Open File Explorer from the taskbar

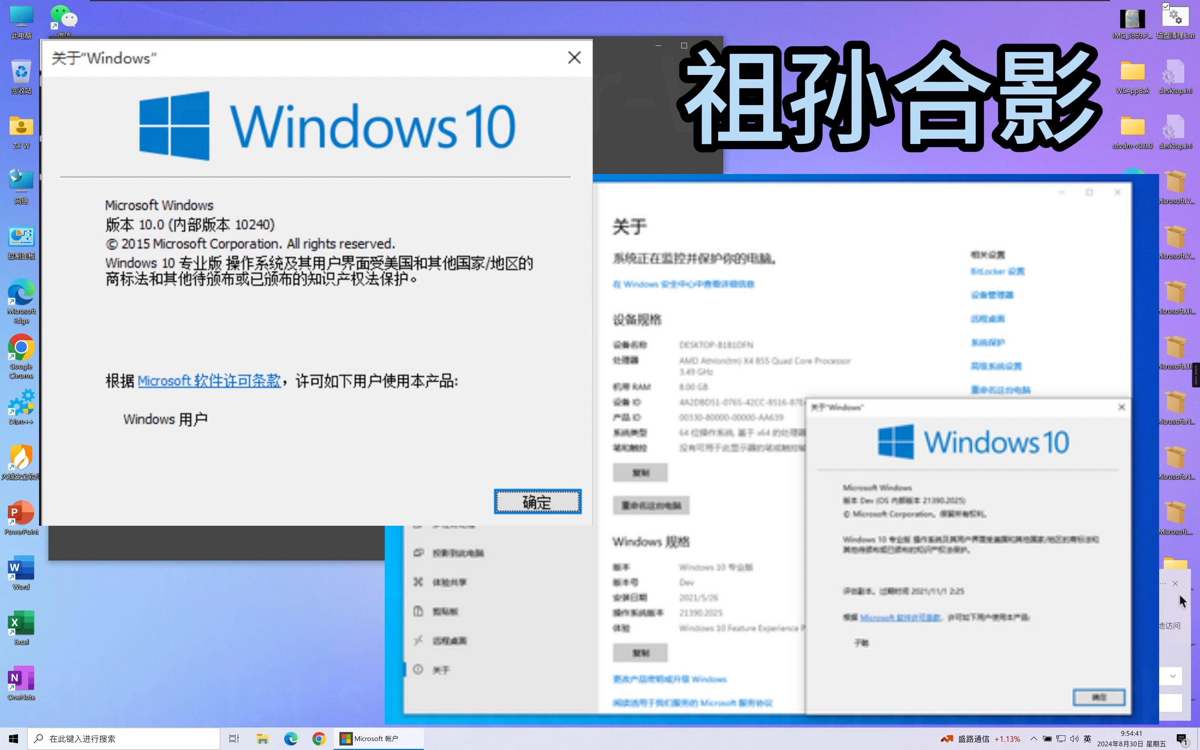[x=262, y=739]
